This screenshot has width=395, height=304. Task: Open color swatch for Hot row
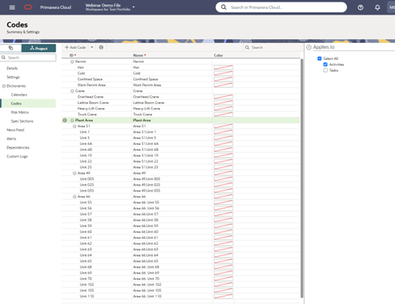point(224,67)
